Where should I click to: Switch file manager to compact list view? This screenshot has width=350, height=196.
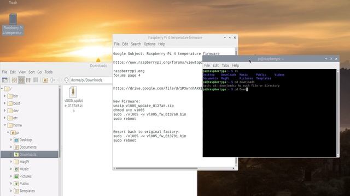[28, 80]
